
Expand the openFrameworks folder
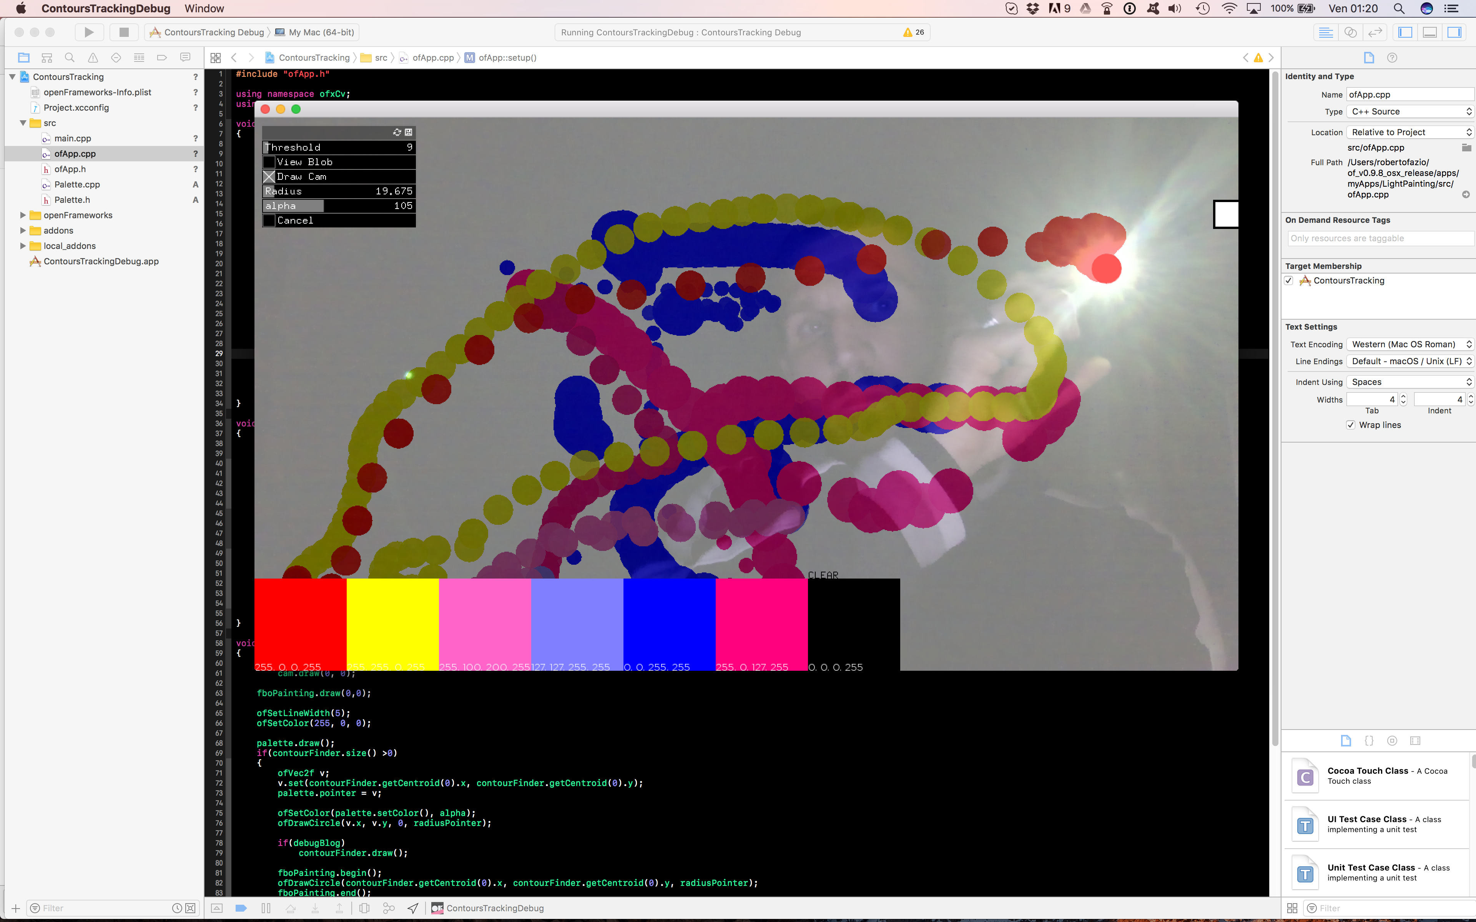pyautogui.click(x=23, y=215)
